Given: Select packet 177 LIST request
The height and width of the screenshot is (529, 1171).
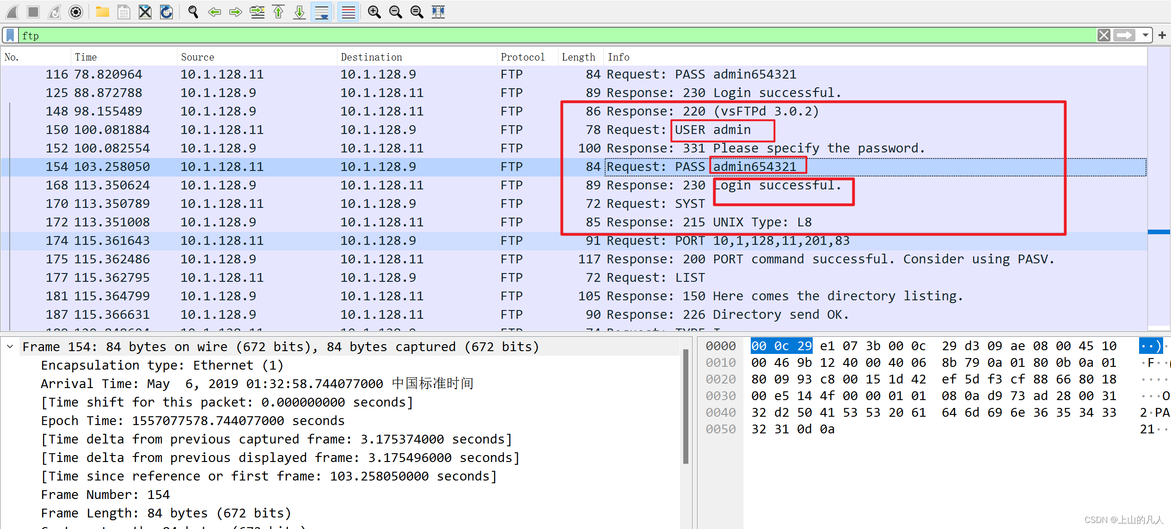Looking at the screenshot, I should 573,278.
